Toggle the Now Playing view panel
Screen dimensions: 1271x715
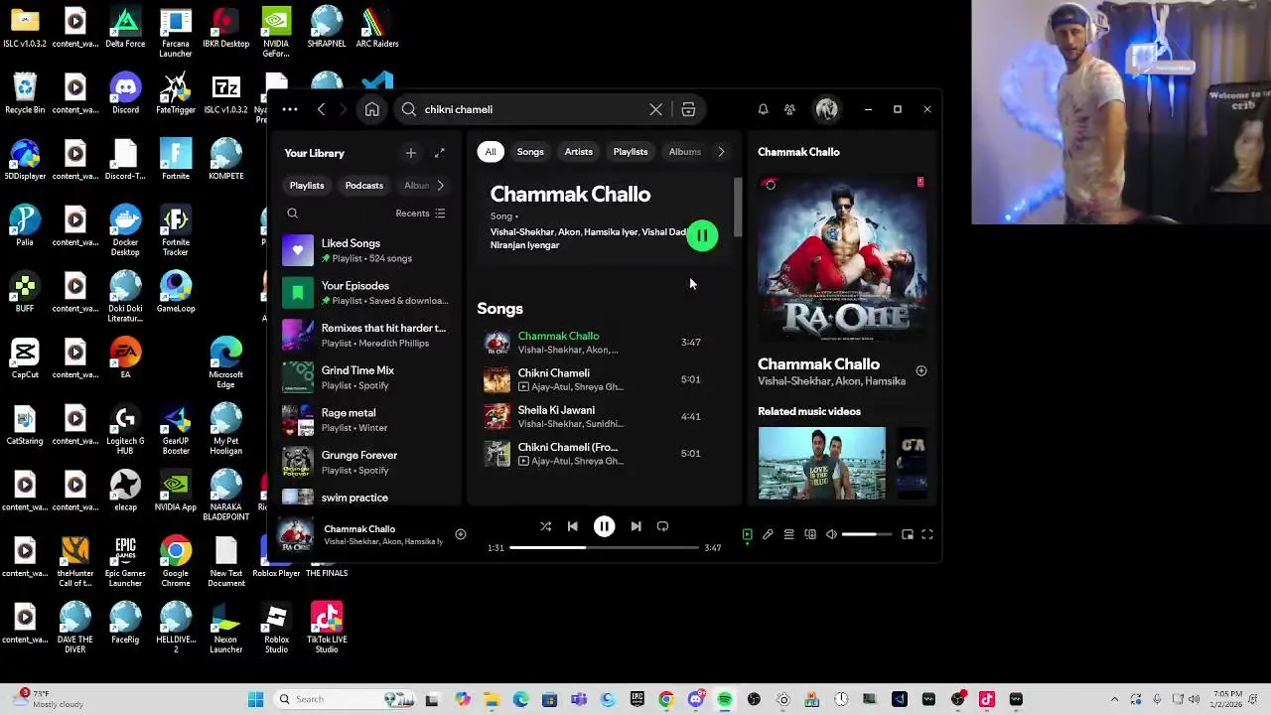pos(747,534)
